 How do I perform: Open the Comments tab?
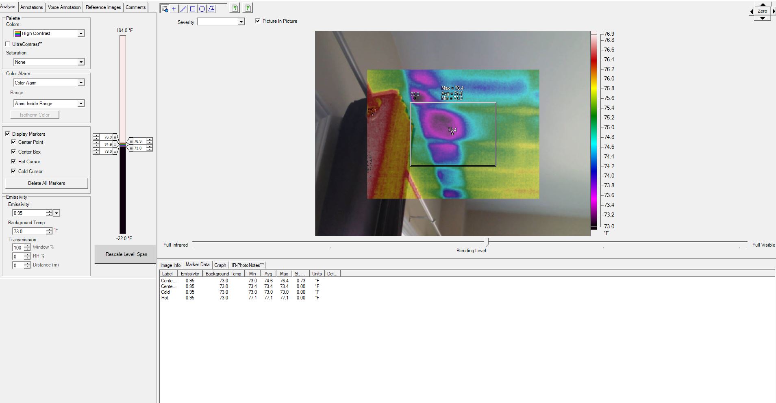pyautogui.click(x=136, y=7)
